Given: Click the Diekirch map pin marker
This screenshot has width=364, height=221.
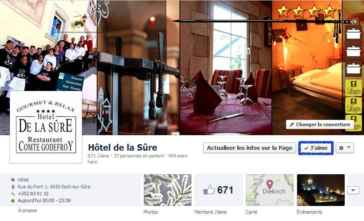Looking at the screenshot, I should [270, 184].
